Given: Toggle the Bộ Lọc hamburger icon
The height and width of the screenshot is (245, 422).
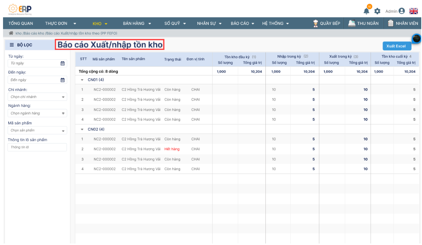Looking at the screenshot, I should [12, 45].
